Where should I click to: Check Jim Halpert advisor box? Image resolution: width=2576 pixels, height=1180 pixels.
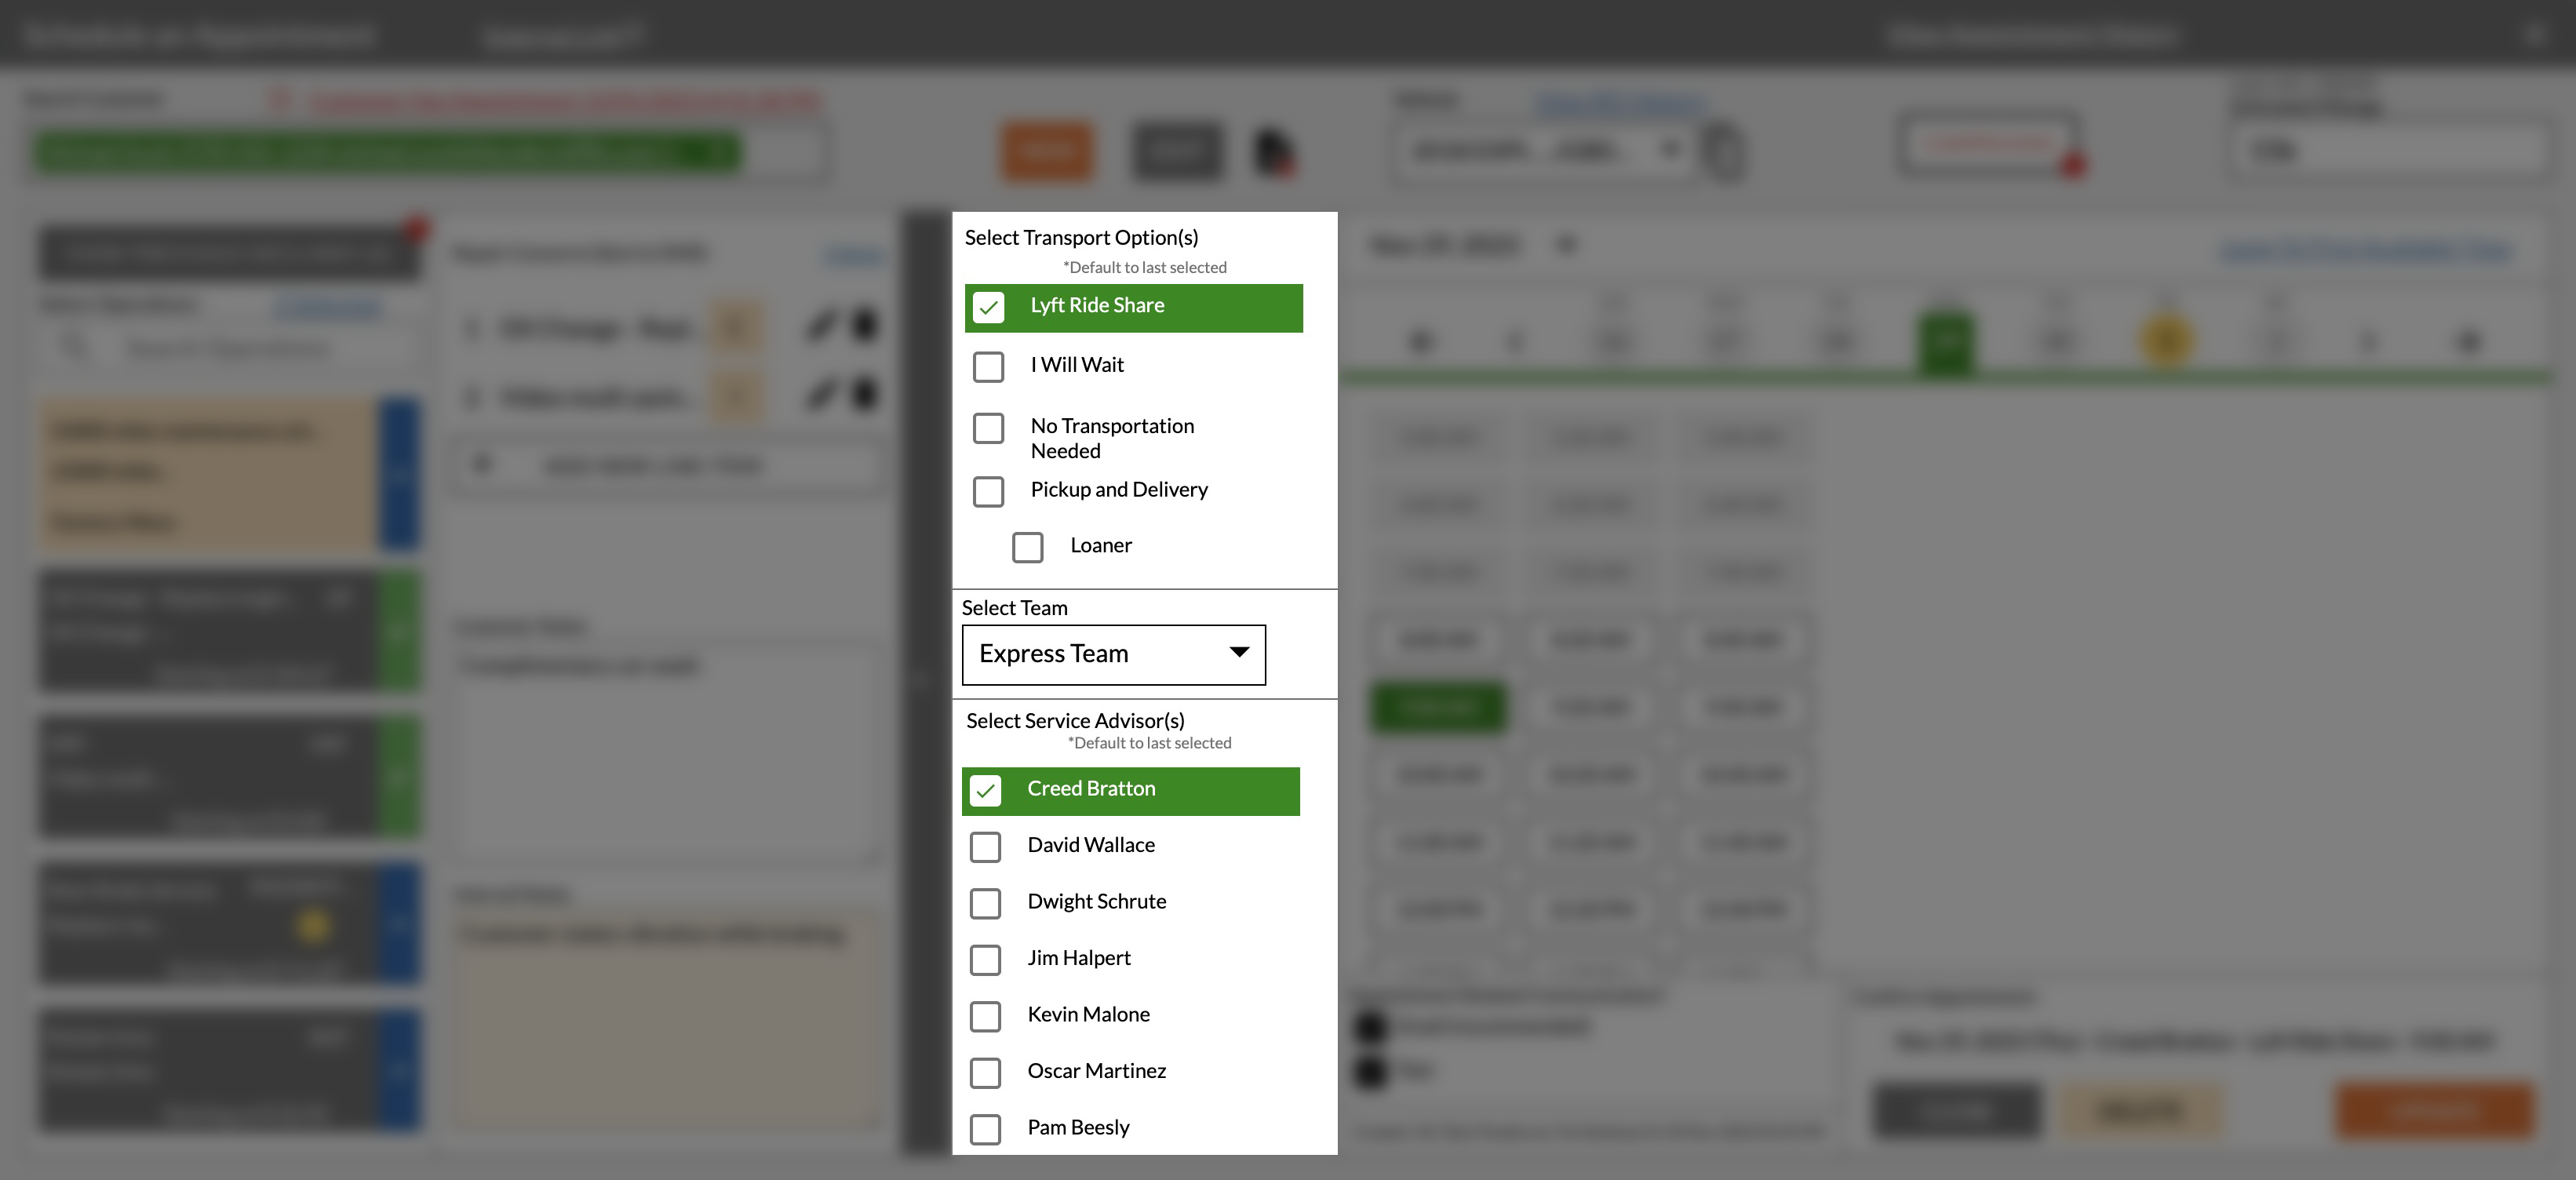[985, 960]
